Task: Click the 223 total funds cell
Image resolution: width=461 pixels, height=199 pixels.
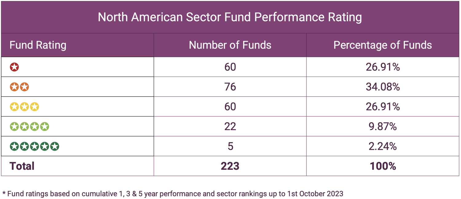Action: 230,166
